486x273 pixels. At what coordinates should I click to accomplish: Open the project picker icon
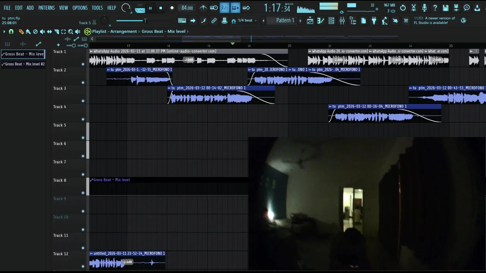pos(363,21)
